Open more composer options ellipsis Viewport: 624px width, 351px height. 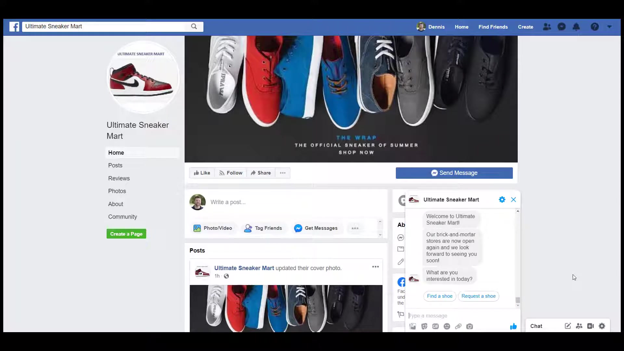(x=355, y=228)
